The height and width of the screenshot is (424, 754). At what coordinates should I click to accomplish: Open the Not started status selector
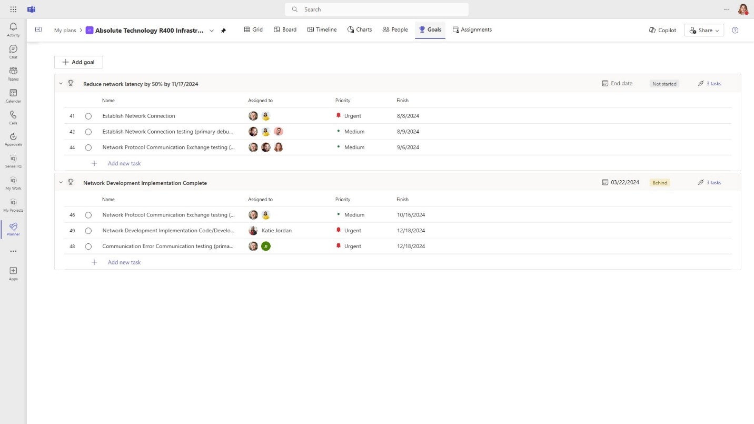(x=664, y=84)
